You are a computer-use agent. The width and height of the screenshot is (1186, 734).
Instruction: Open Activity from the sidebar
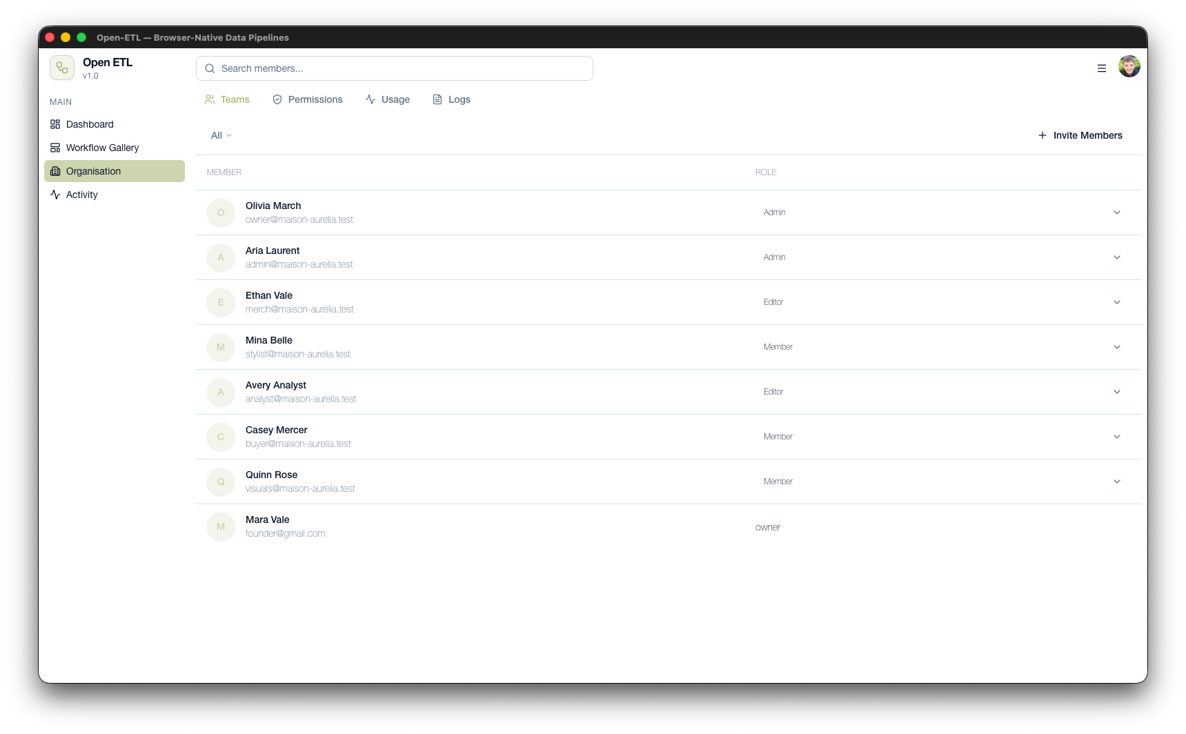click(115, 195)
